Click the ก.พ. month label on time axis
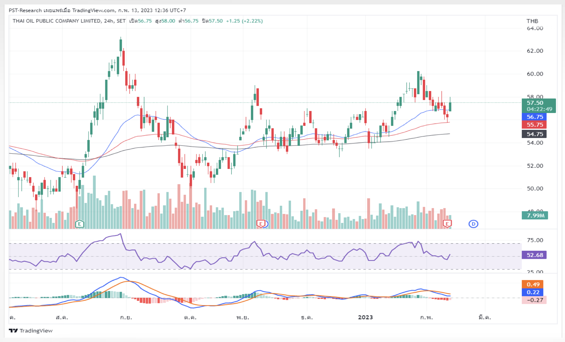Screen dimensions: 565x342 pyautogui.click(x=426, y=317)
